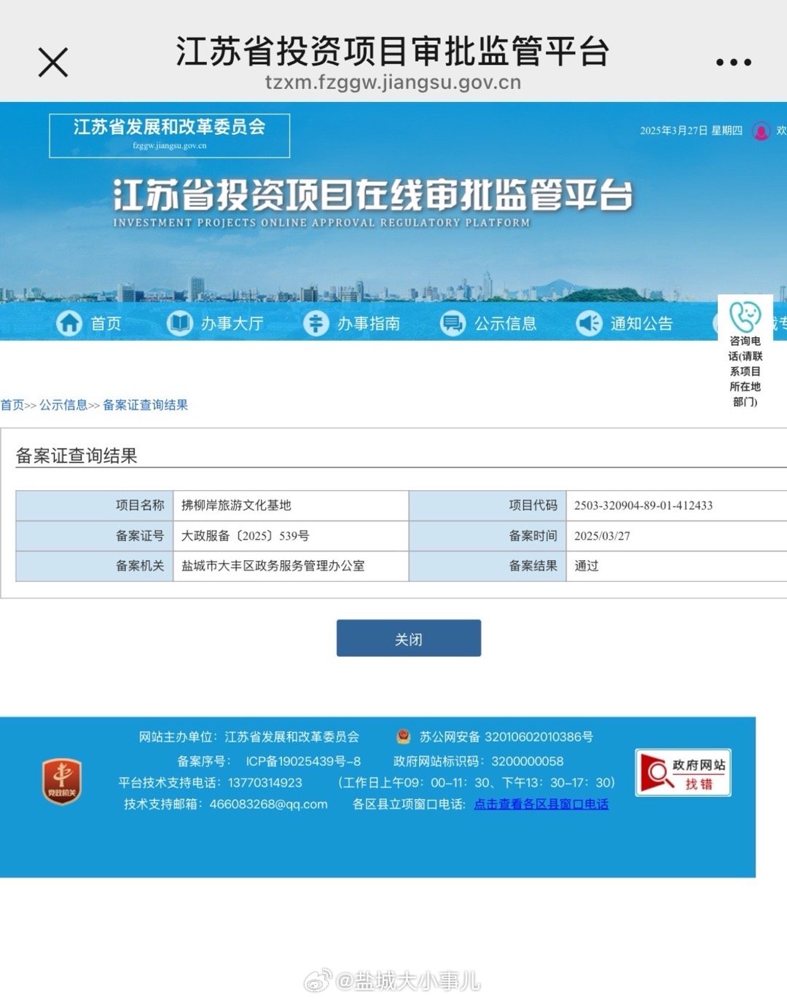This screenshot has height=1000, width=787.
Task: Click the police badge icon by 苏公网安备
Action: (x=403, y=737)
